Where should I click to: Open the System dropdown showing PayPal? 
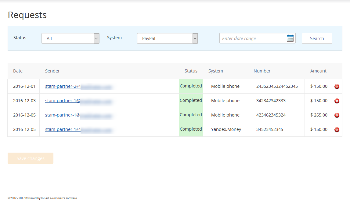168,39
